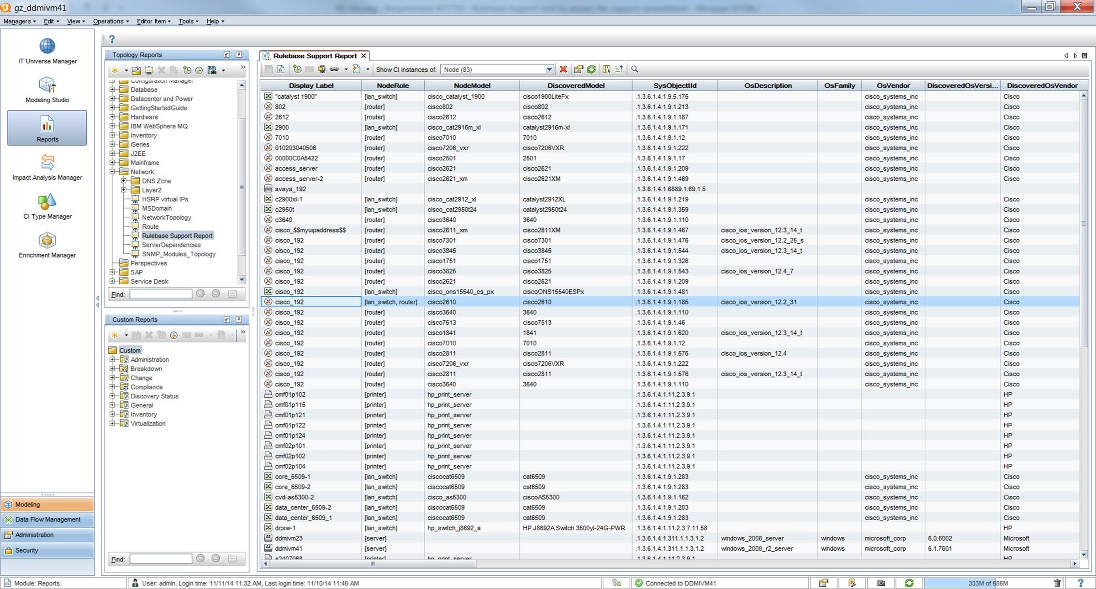Click the help question mark in status bar
Screen dimensions: 1096x589
click(1080, 583)
